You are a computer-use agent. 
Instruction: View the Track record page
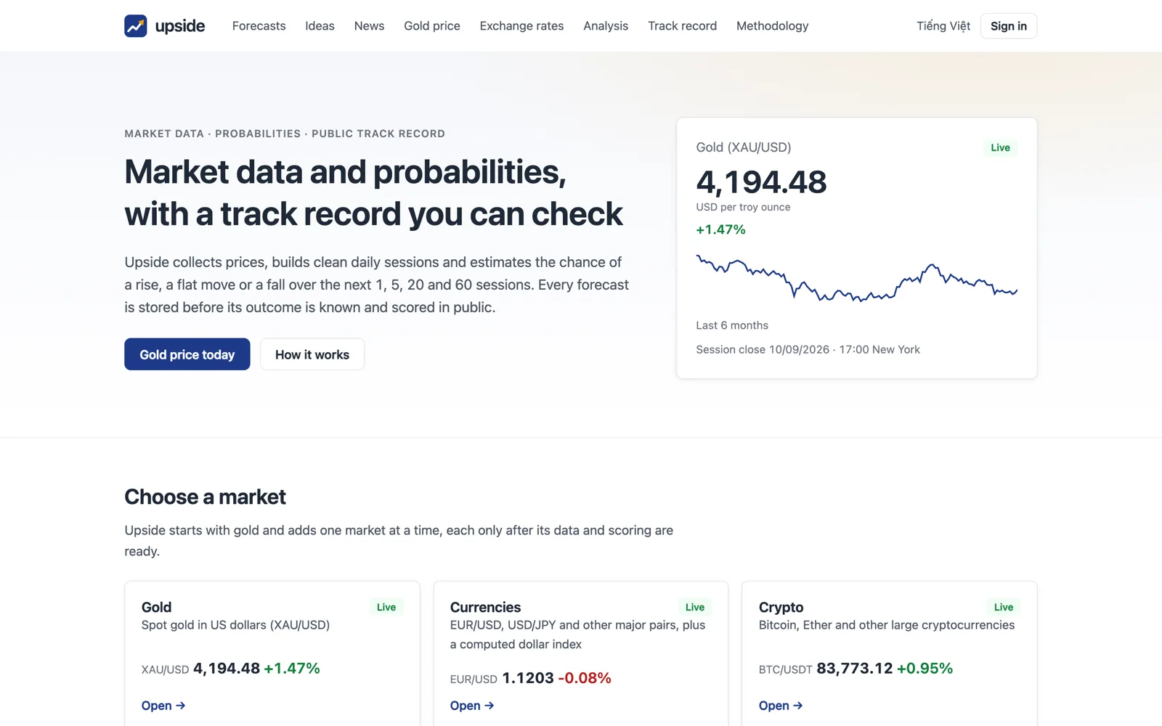click(682, 26)
